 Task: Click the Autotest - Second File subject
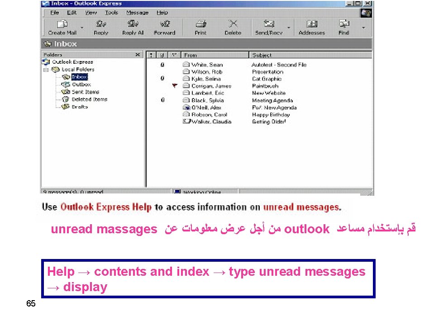279,65
